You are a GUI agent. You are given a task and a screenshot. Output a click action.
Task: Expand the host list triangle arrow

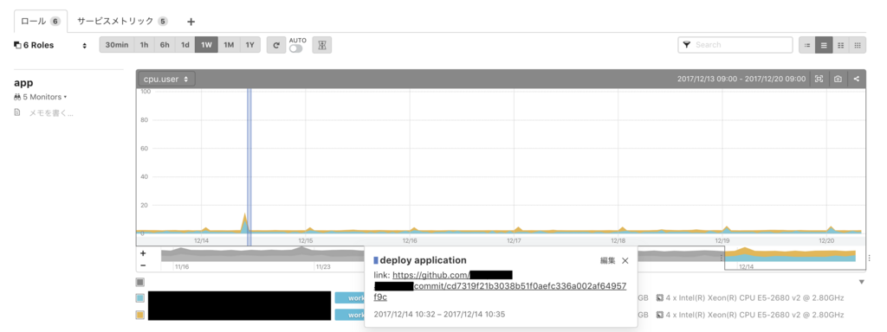[862, 282]
